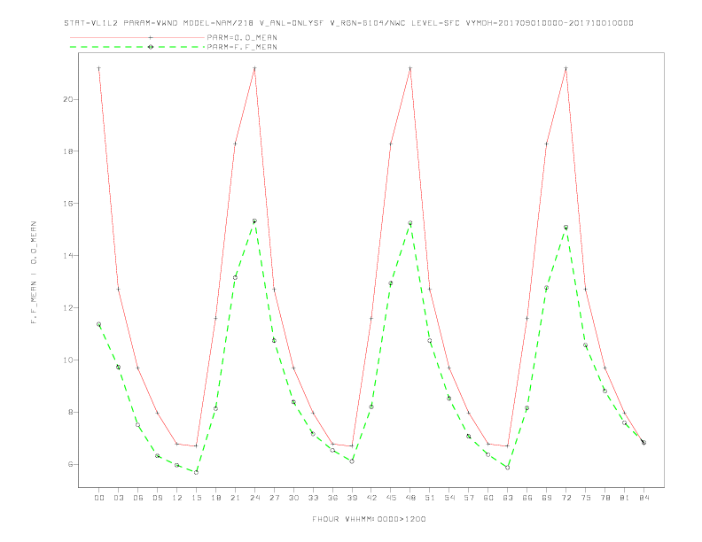Click x-axis tick label 03
Image resolution: width=702 pixels, height=542 pixels.
(118, 498)
